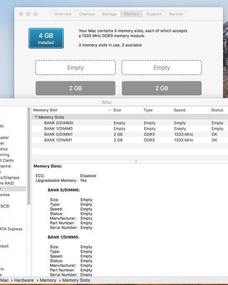Click the 4 GB Installed memory badge
This screenshot has width=228, height=285.
pos(46,38)
